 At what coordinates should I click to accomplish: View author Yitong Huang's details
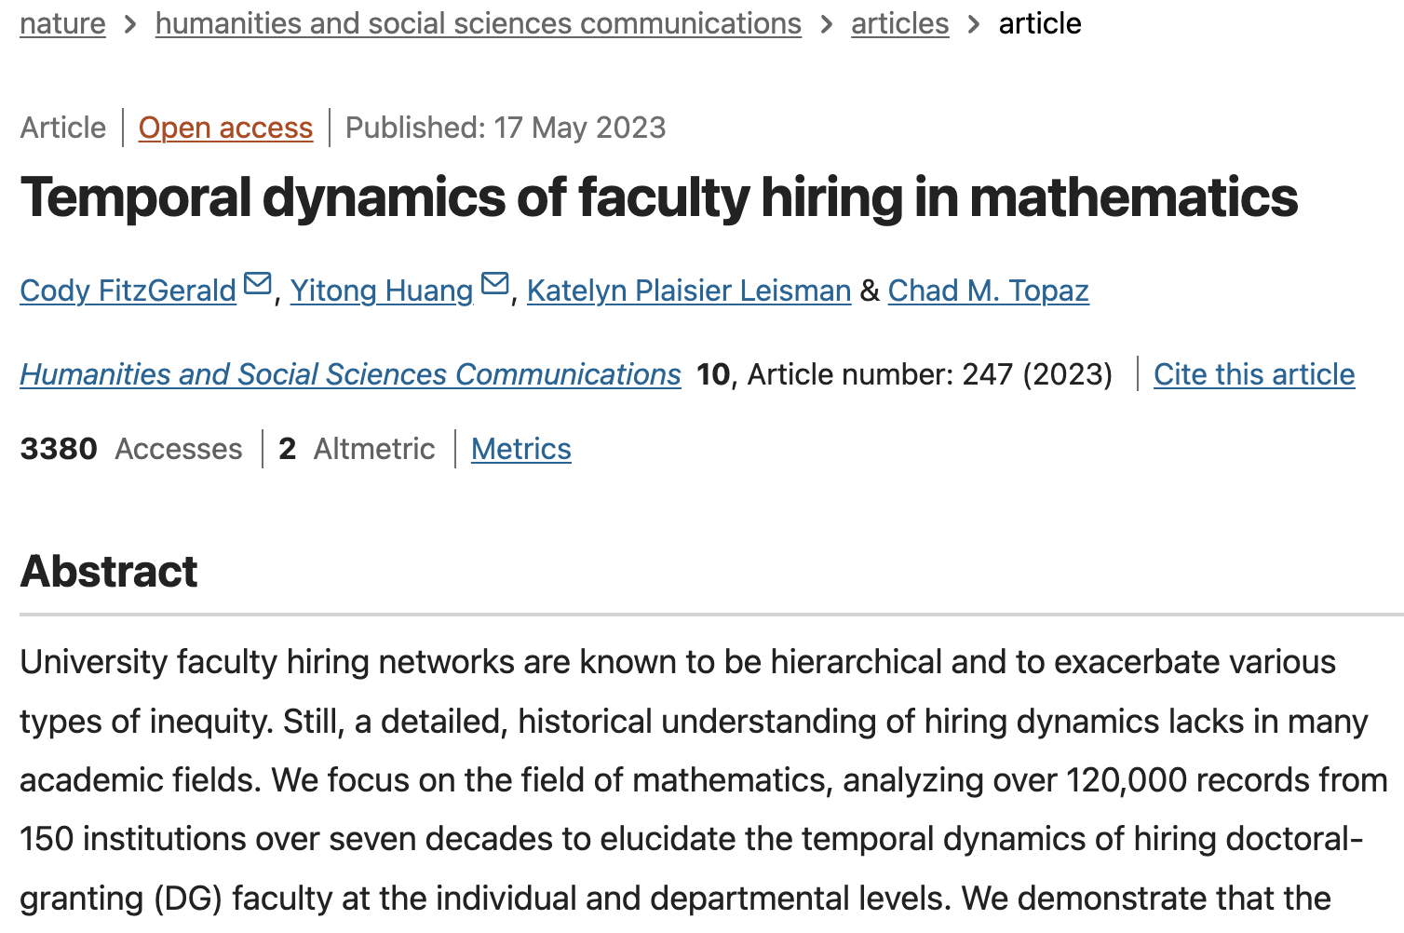point(382,291)
